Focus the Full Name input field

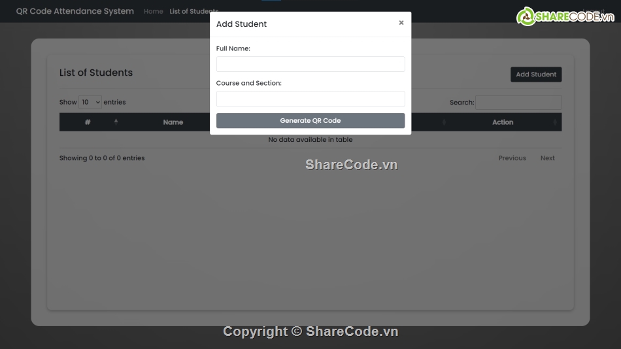click(x=310, y=64)
